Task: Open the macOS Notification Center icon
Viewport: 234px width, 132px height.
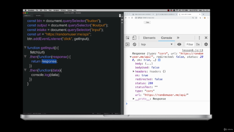Action: pos(207,10)
